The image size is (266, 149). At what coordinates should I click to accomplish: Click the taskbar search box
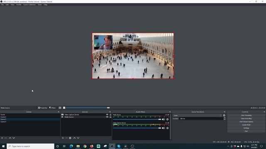coord(30,146)
